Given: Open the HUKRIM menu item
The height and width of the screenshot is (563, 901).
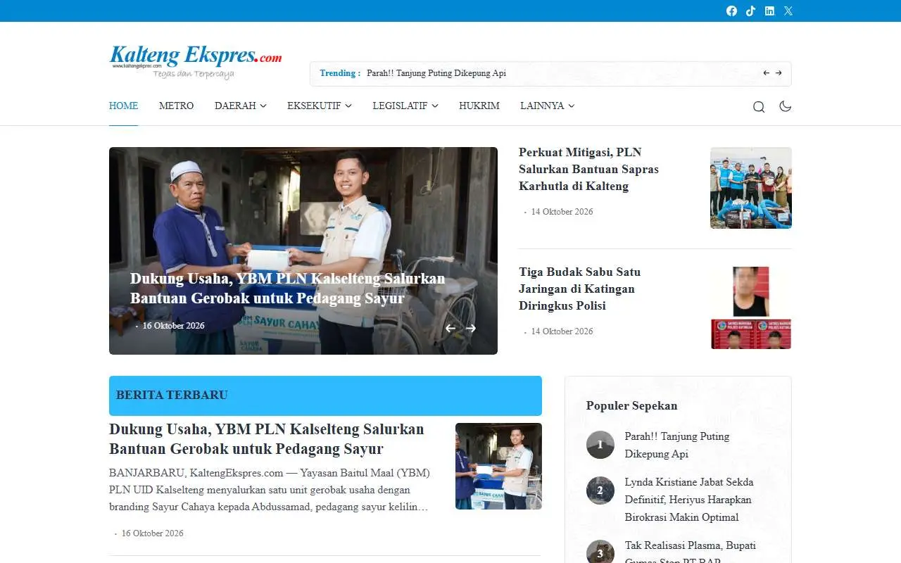Looking at the screenshot, I should 479,106.
